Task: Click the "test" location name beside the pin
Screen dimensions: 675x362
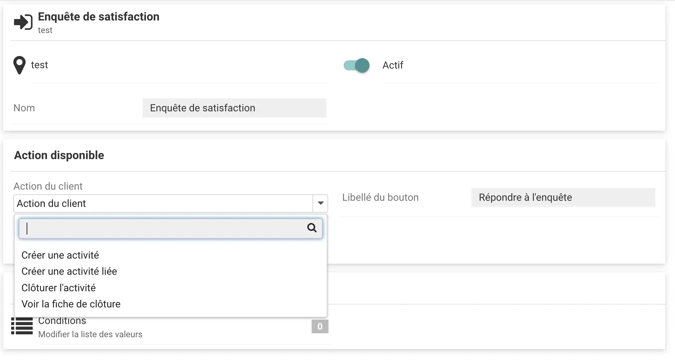Action: click(40, 65)
